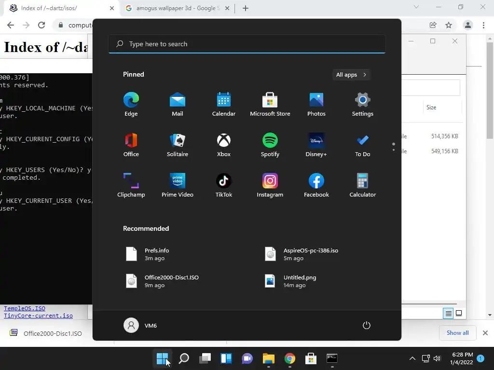Open Solitaire game

coord(178,145)
